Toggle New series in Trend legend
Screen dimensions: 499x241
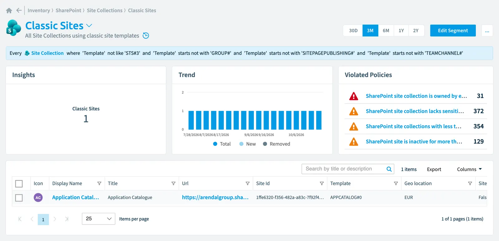point(247,144)
